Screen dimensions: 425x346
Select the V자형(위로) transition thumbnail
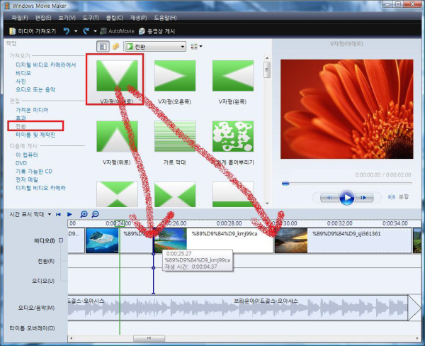117,136
